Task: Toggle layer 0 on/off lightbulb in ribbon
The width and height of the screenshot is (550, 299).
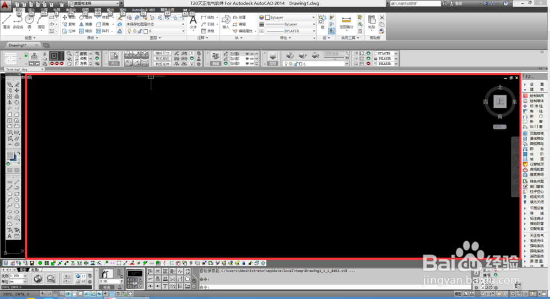Action: click(129, 31)
